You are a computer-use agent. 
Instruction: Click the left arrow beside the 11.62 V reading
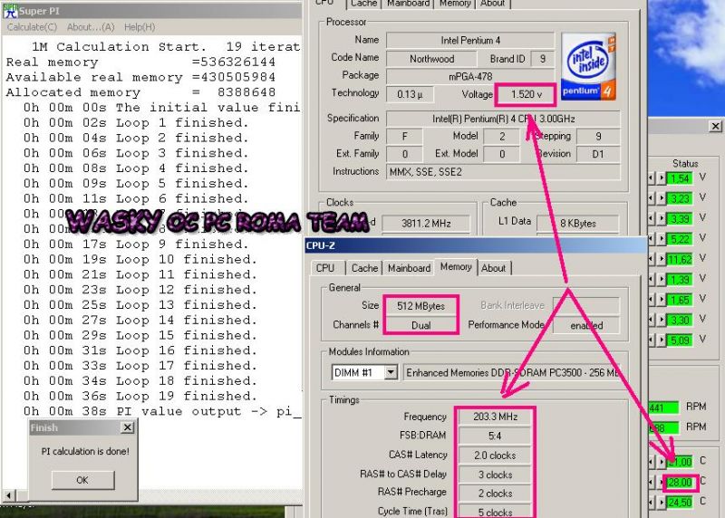[652, 259]
